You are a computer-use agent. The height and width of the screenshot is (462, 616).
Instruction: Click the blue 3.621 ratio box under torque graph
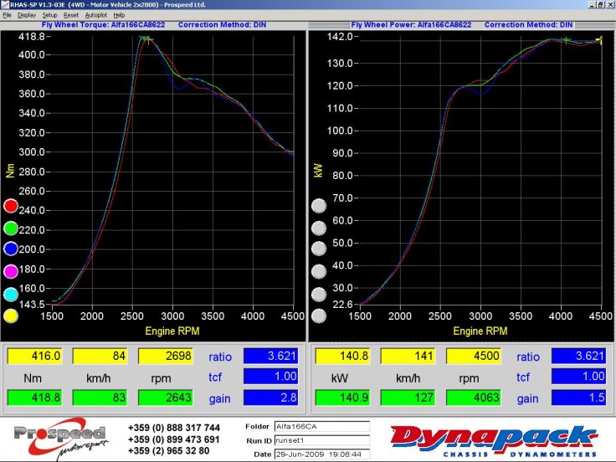pyautogui.click(x=271, y=356)
